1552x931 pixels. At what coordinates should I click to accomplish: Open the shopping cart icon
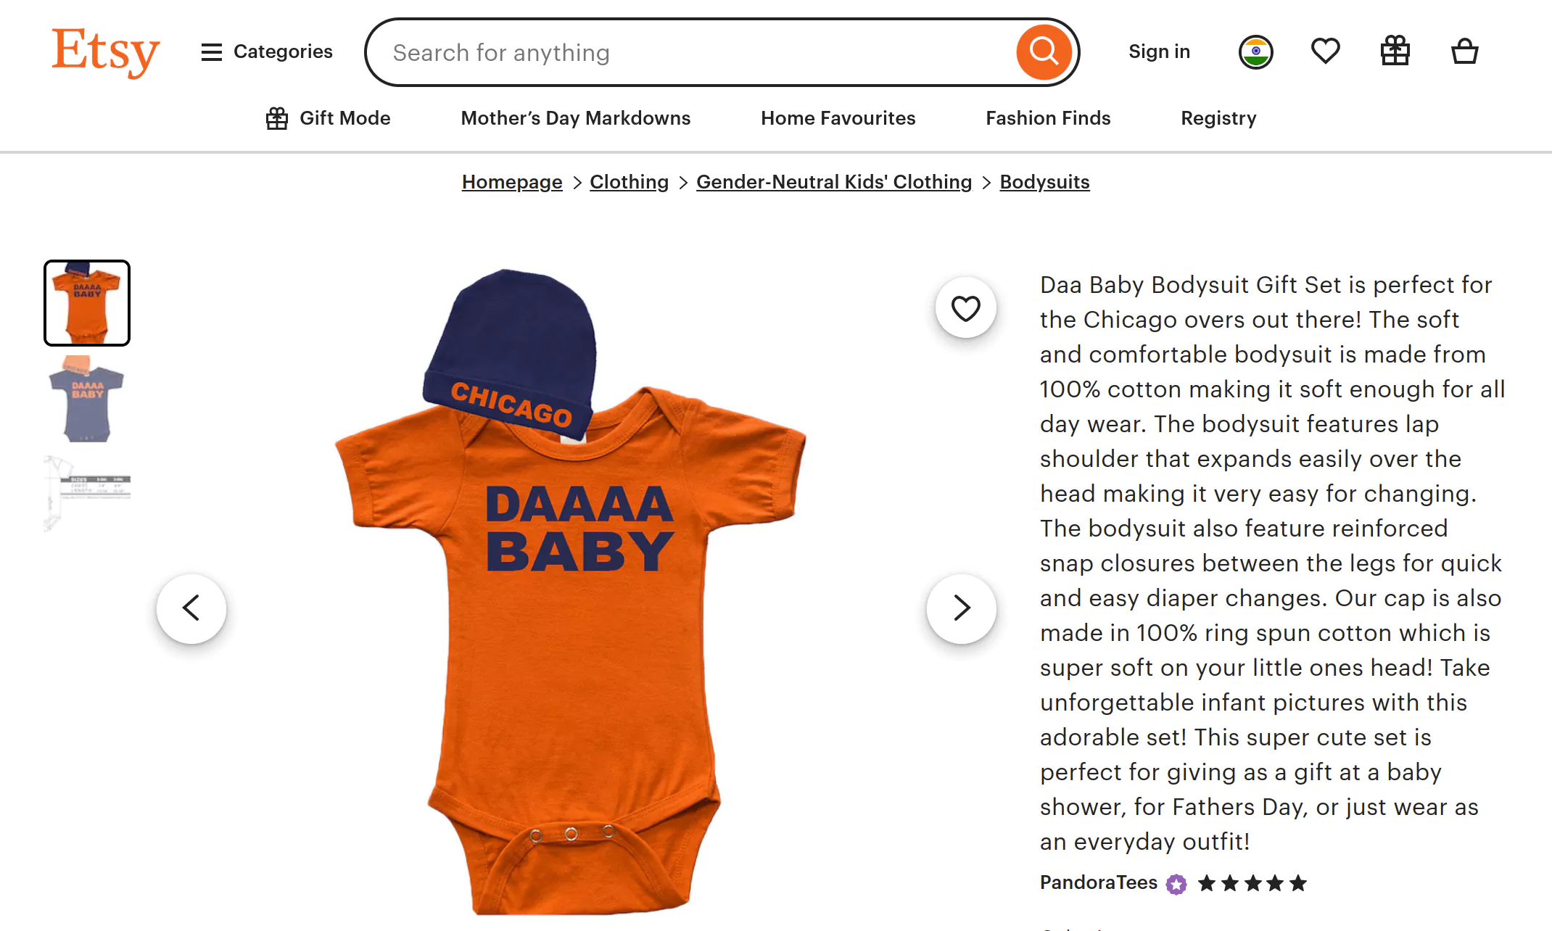click(1464, 51)
